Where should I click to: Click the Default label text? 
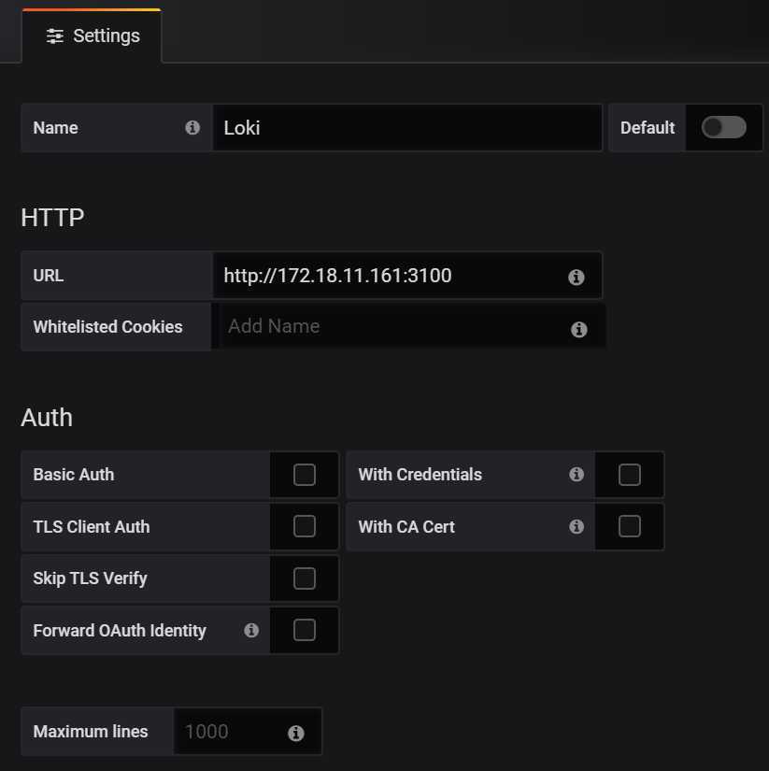(648, 128)
